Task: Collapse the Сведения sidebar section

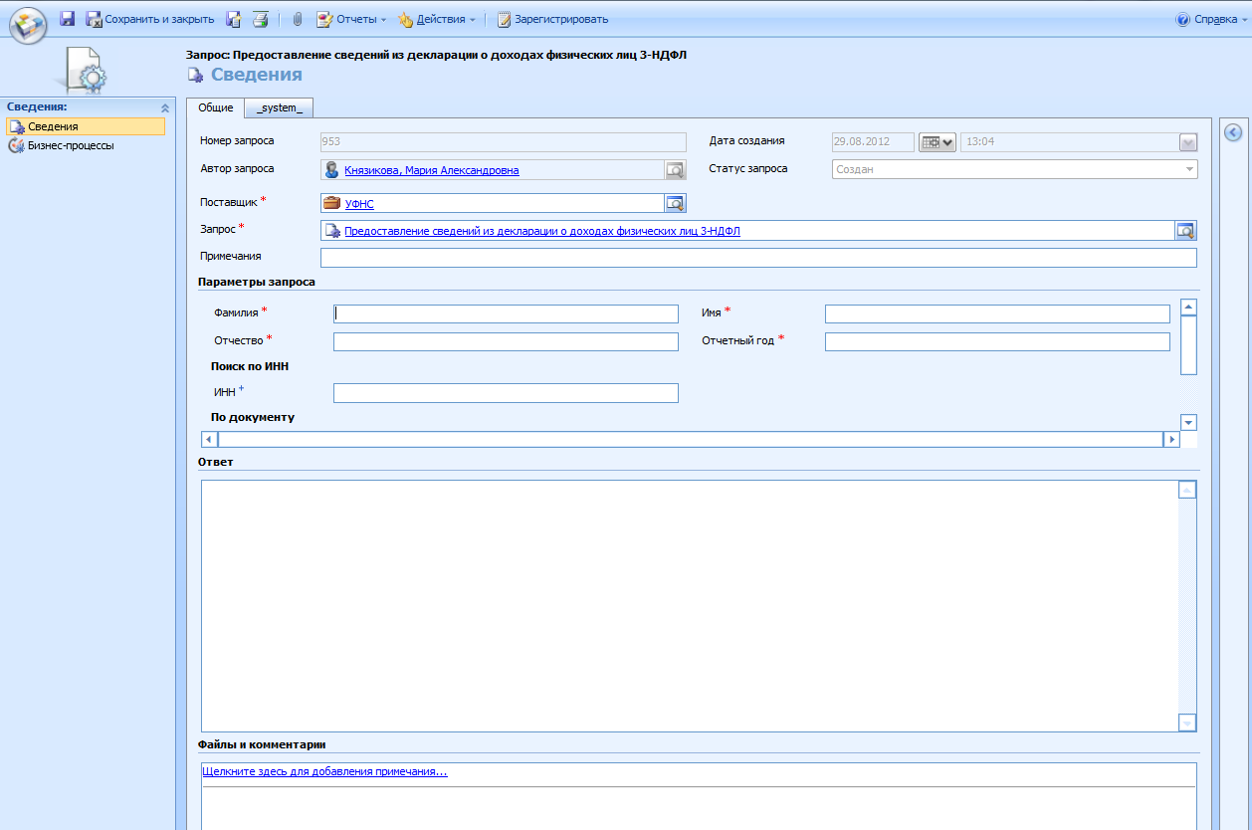Action: pos(165,106)
